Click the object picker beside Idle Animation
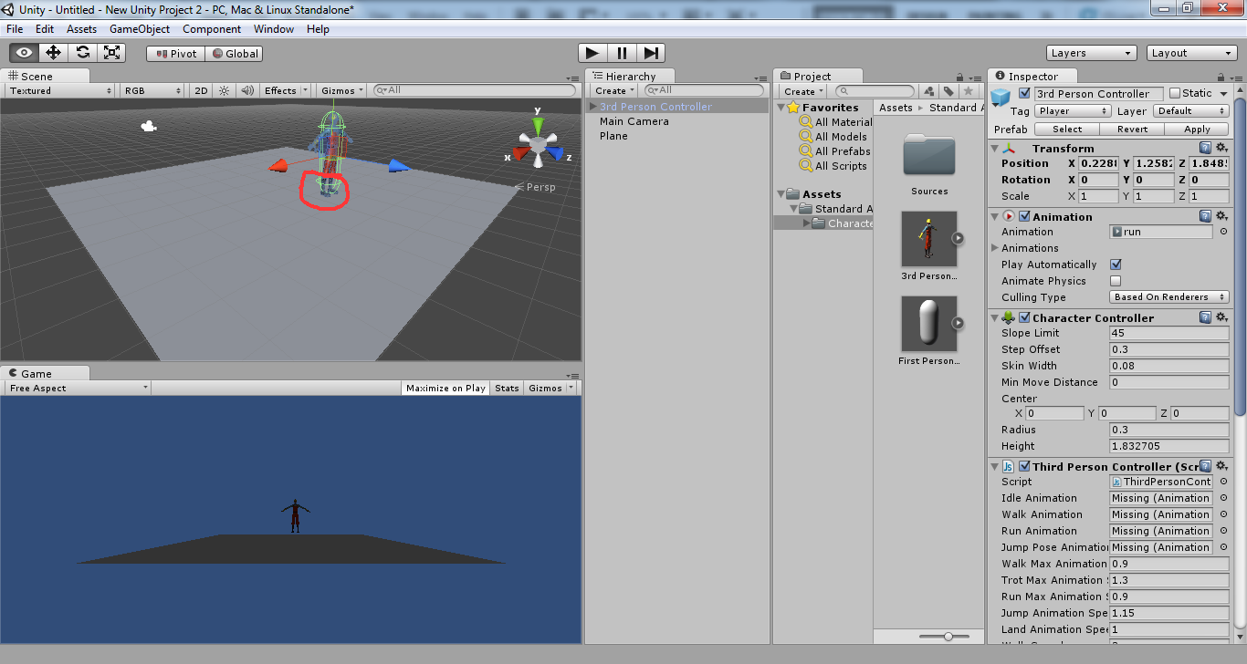Viewport: 1247px width, 664px height. click(x=1222, y=498)
